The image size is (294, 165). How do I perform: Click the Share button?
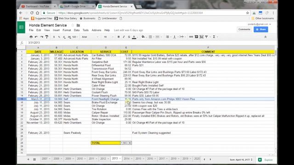coord(261,29)
